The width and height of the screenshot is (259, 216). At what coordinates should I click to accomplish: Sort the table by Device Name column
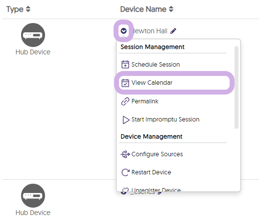click(x=171, y=9)
